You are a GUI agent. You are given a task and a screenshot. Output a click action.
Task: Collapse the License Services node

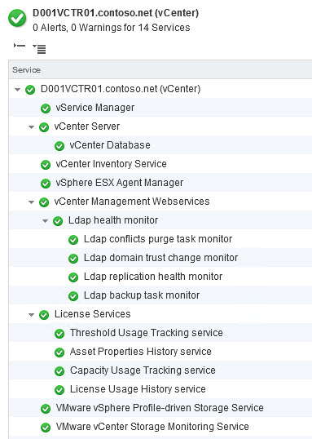pos(31,315)
